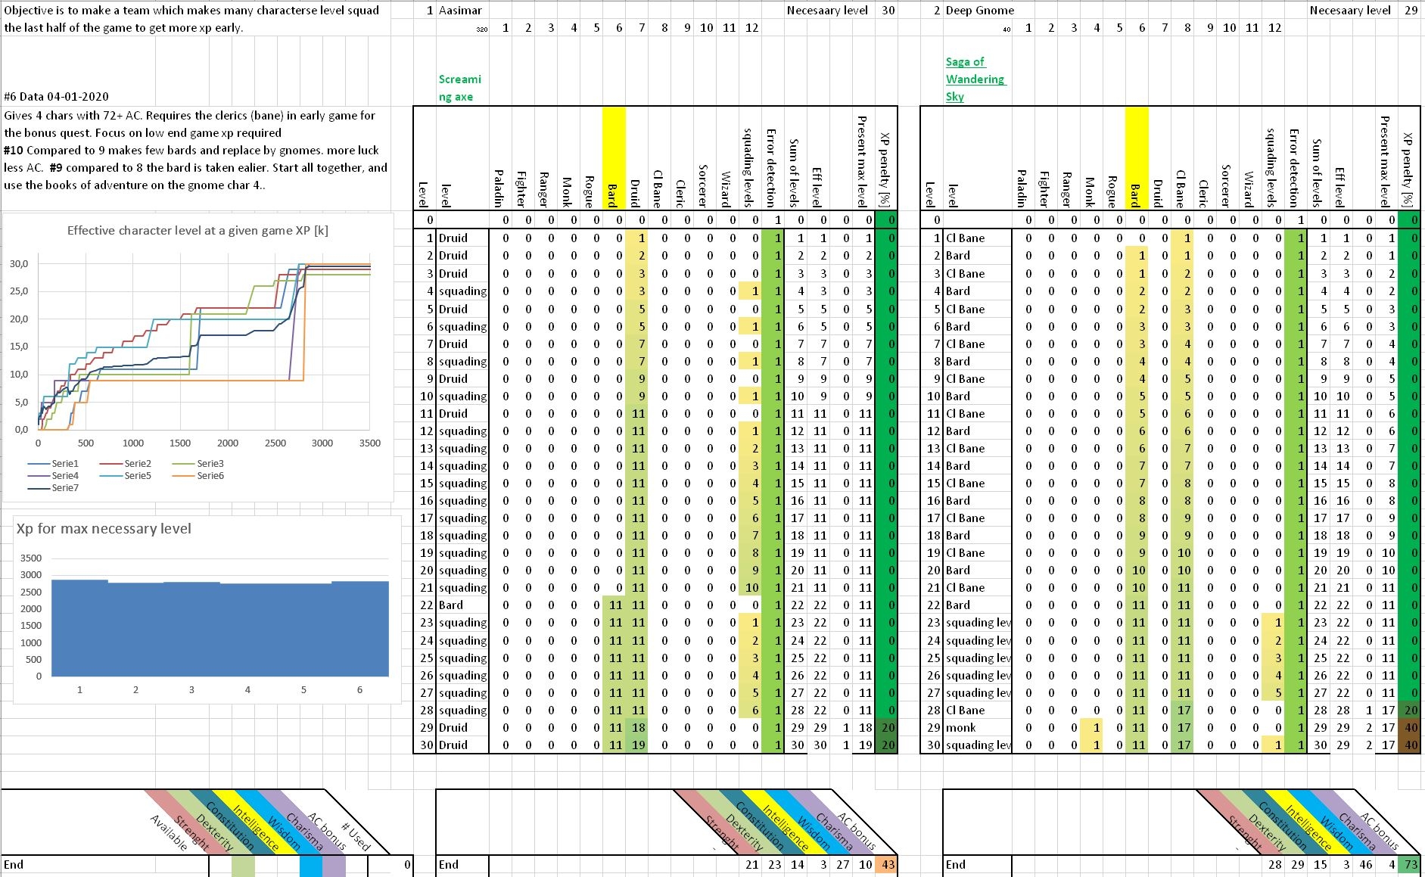Click the Serie1 legend entry

click(x=53, y=463)
